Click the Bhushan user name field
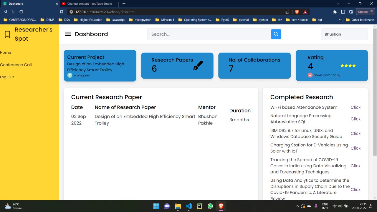The width and height of the screenshot is (377, 212). [x=345, y=34]
